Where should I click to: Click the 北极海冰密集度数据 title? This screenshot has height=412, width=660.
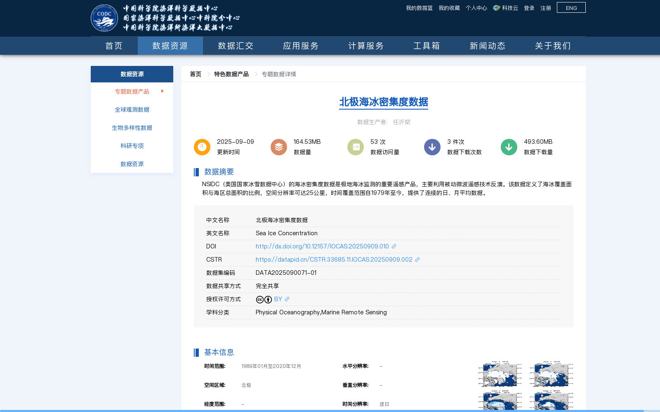[x=384, y=102]
